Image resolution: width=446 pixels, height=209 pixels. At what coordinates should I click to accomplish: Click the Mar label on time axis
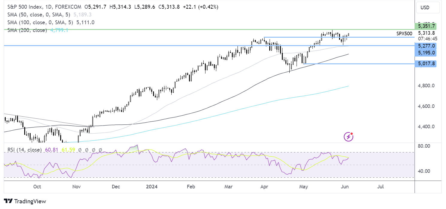pos(229,187)
